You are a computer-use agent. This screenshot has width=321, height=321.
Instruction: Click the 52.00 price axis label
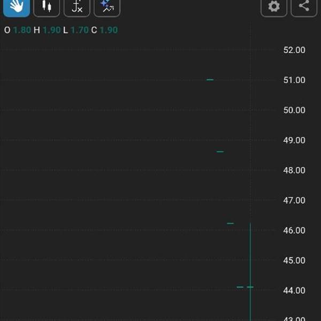(294, 50)
